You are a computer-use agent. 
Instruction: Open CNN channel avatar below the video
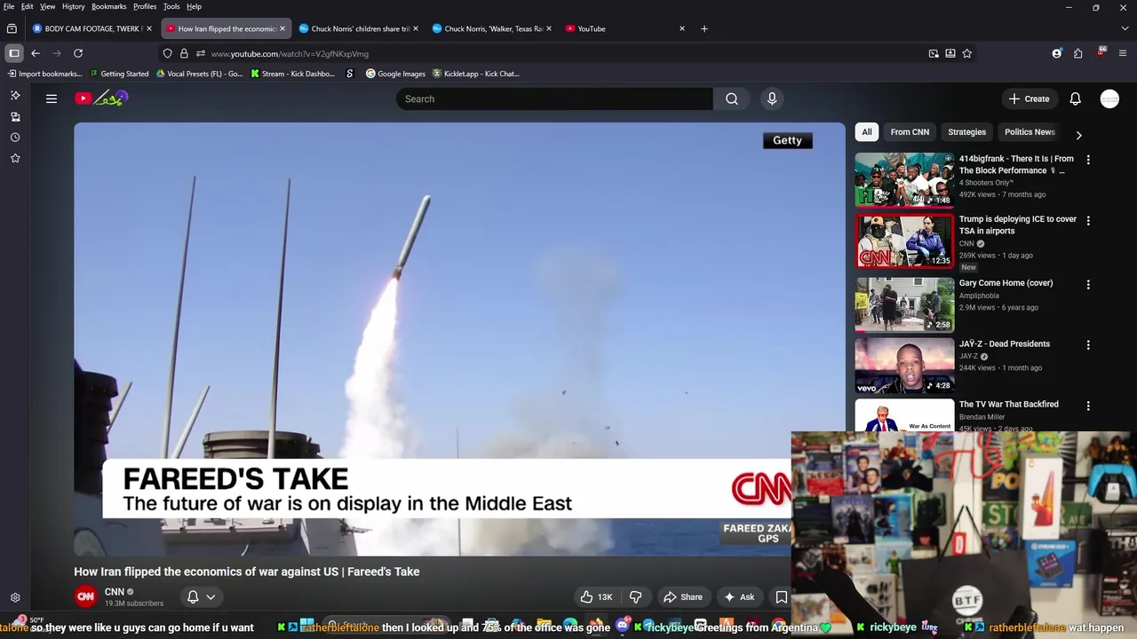(x=85, y=596)
